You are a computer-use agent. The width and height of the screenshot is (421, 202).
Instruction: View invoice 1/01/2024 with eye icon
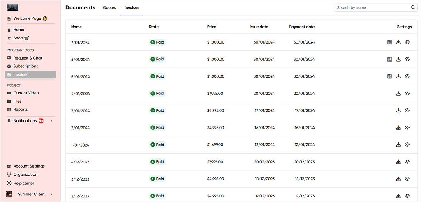pos(407,145)
